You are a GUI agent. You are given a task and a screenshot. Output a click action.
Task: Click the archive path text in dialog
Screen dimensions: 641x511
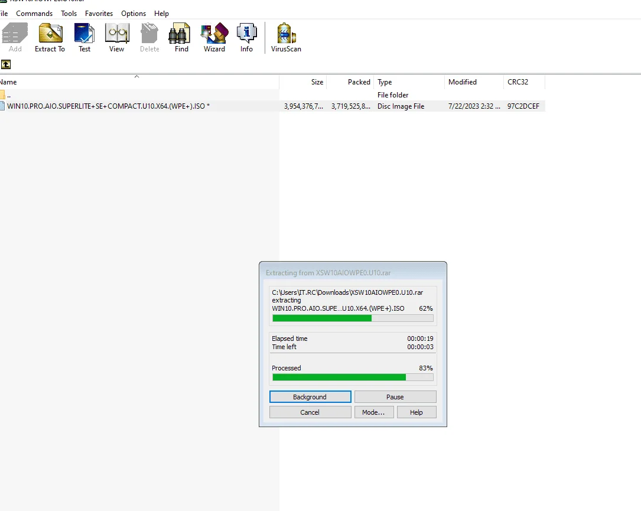click(x=347, y=292)
